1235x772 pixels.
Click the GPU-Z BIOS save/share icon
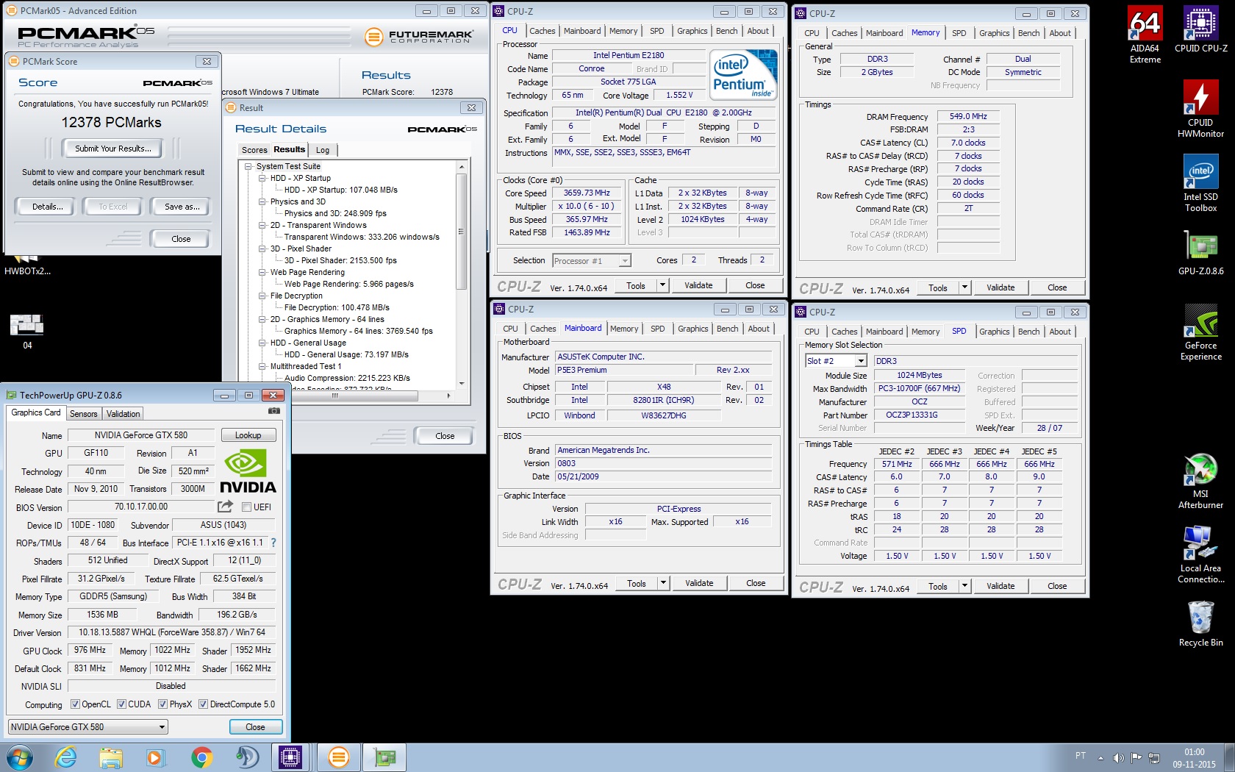(225, 507)
